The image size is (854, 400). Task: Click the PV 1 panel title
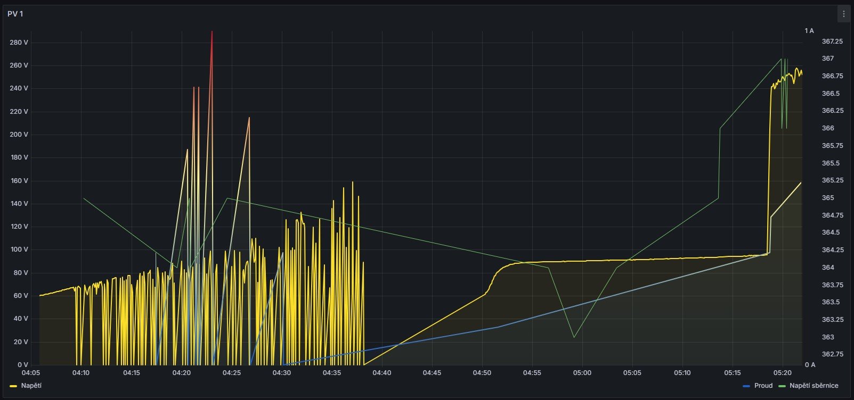[x=15, y=14]
